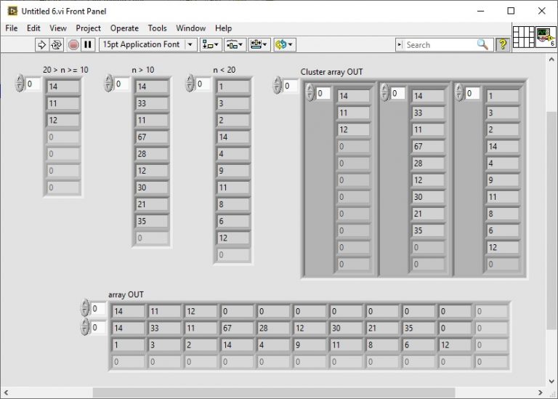Click the Run arrow button
The height and width of the screenshot is (399, 558).
pyautogui.click(x=41, y=45)
